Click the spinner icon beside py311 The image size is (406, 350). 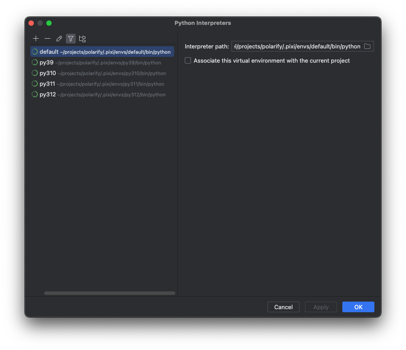point(35,84)
